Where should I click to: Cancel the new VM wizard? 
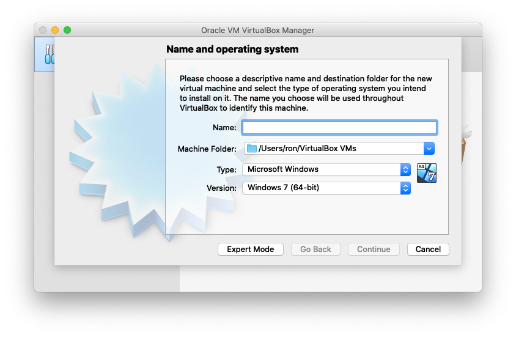(428, 249)
